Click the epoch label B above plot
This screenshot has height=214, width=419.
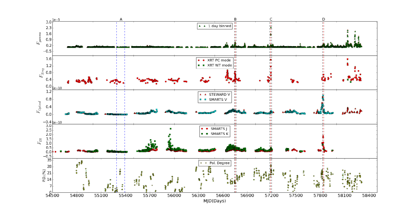[x=235, y=19]
